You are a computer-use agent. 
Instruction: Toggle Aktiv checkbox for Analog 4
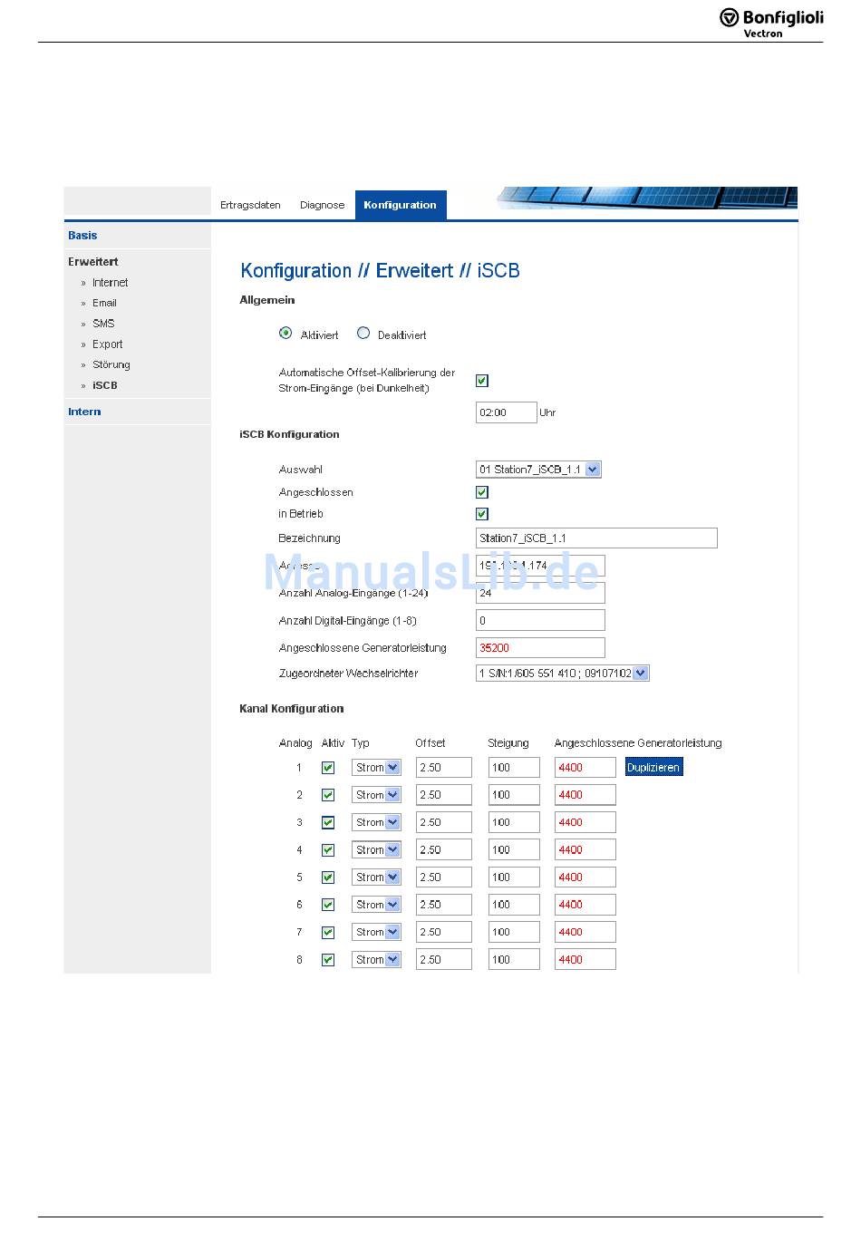328,850
